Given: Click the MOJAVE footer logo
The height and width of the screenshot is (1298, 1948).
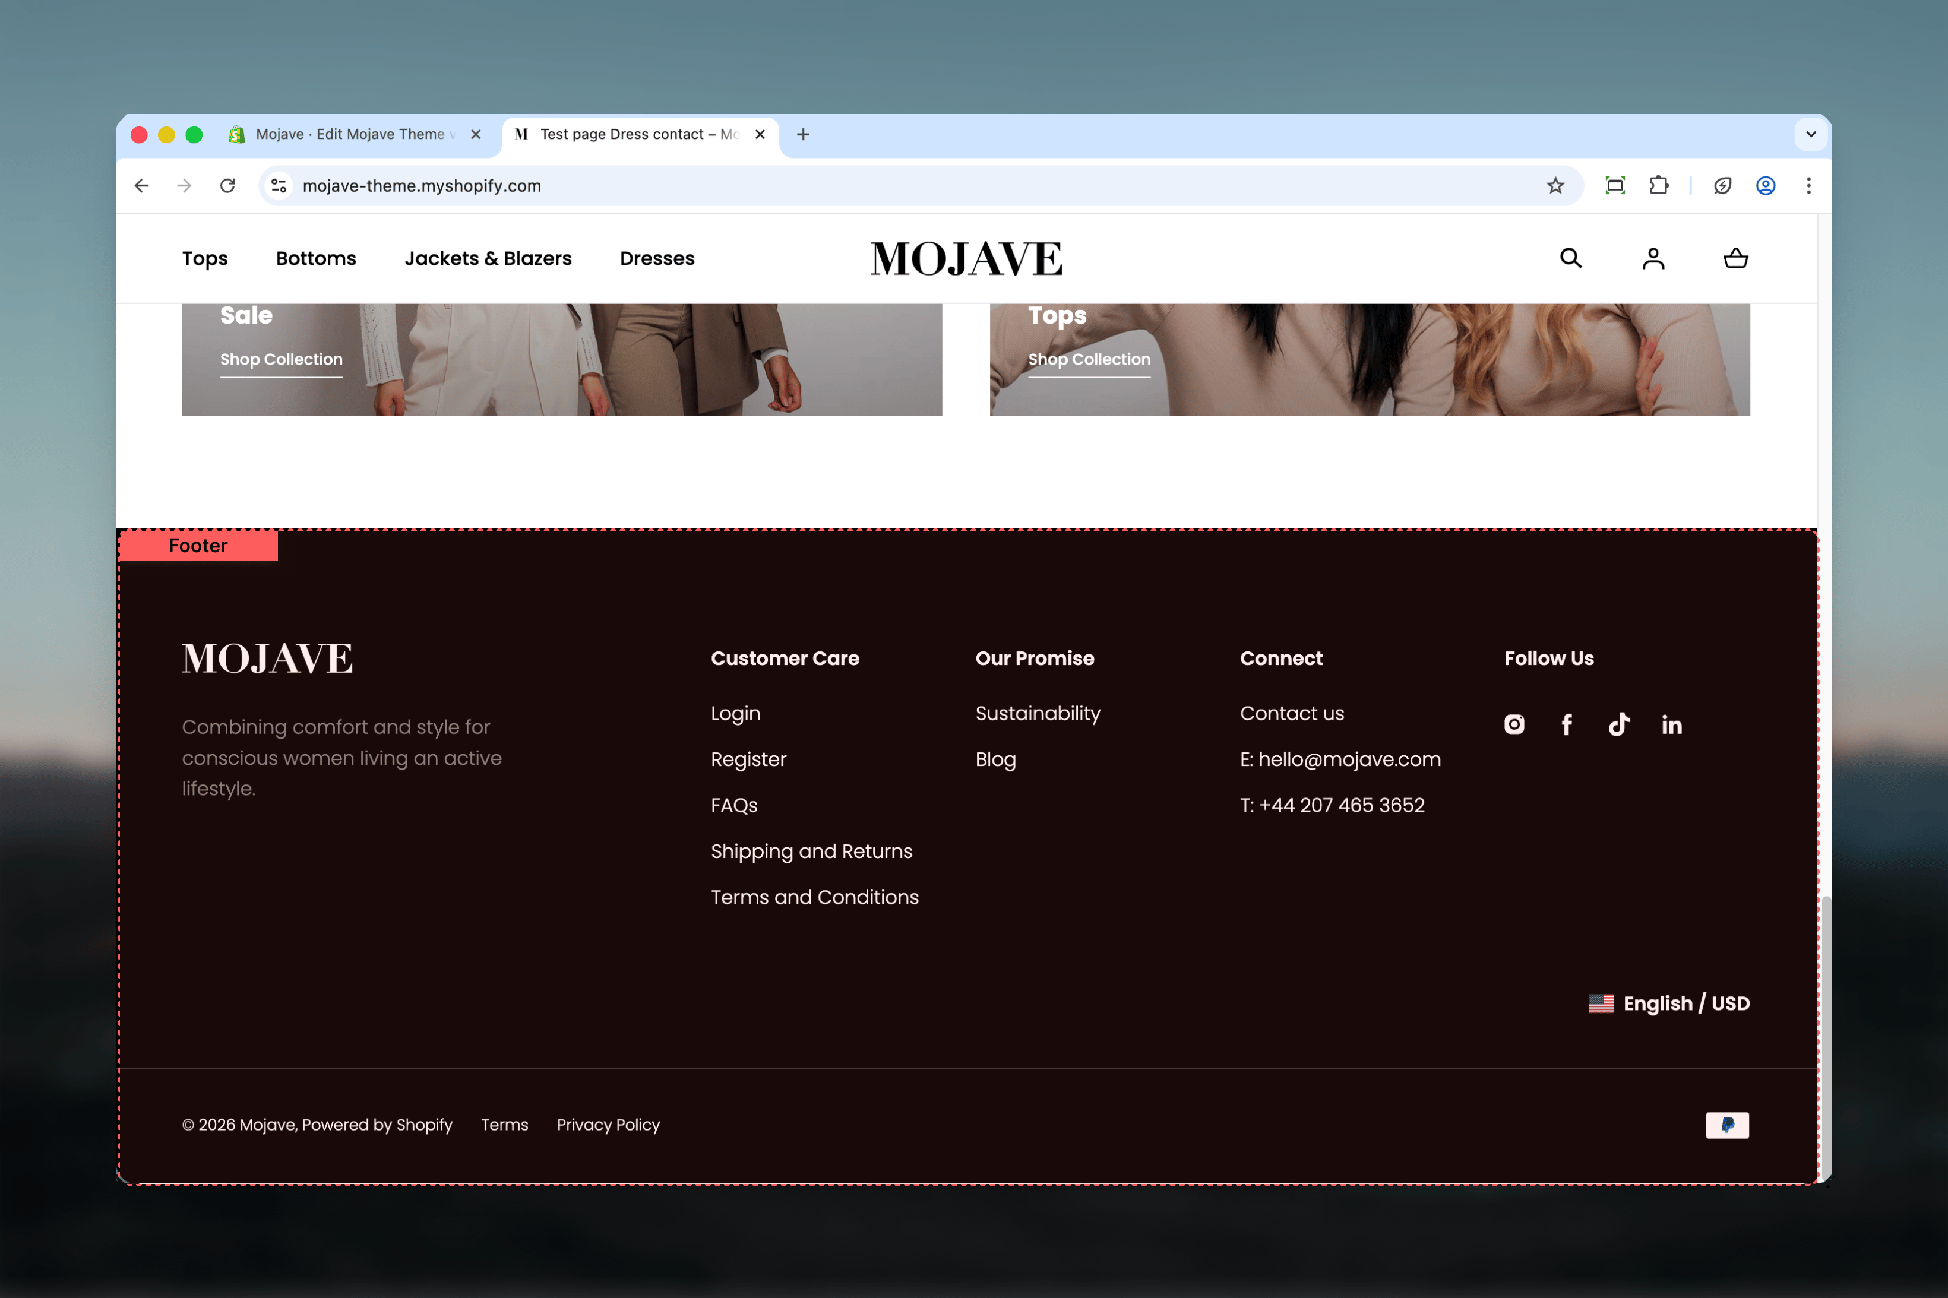Looking at the screenshot, I should pyautogui.click(x=267, y=659).
